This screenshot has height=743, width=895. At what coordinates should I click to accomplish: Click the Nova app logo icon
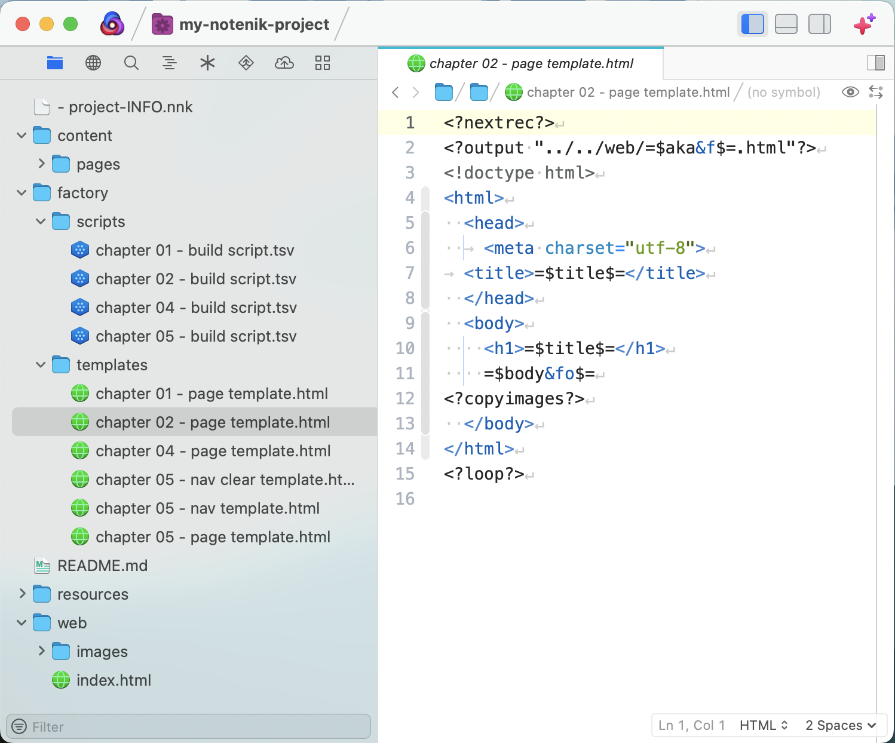(112, 24)
